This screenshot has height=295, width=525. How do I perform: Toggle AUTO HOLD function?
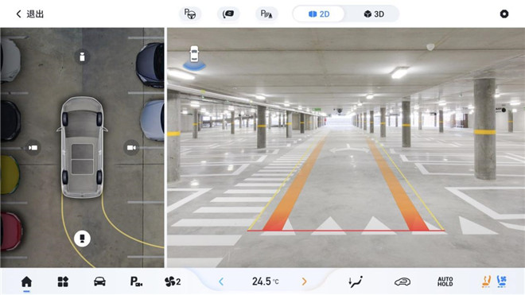(x=445, y=281)
